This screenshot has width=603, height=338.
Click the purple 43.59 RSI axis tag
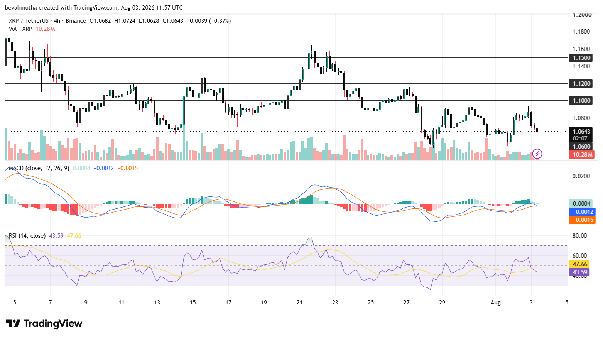pyautogui.click(x=579, y=272)
